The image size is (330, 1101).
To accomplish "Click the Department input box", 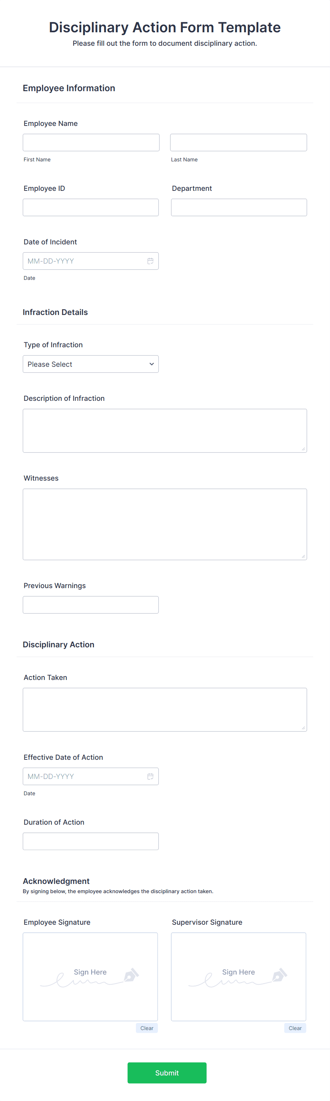I will [239, 207].
